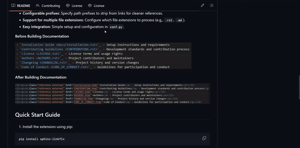300x148 pixels.
Task: Open the first License tab
Action: pyautogui.click(x=74, y=6)
